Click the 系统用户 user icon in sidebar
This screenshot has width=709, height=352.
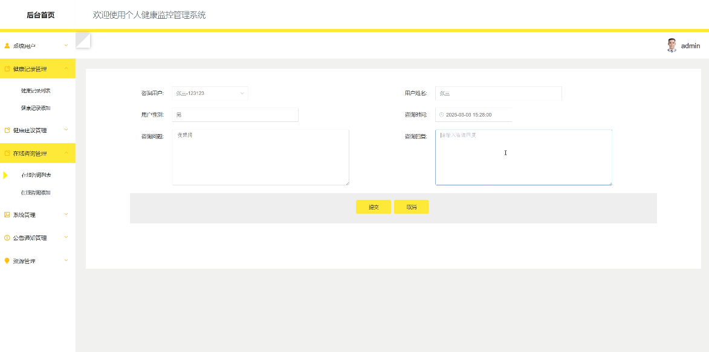coord(7,45)
